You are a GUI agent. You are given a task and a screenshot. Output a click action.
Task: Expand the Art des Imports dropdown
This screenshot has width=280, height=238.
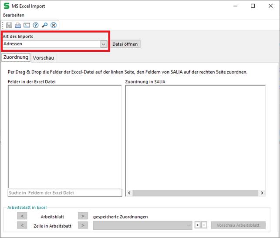pyautogui.click(x=104, y=44)
